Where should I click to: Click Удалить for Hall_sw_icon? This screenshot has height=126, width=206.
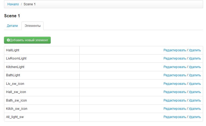195,92
